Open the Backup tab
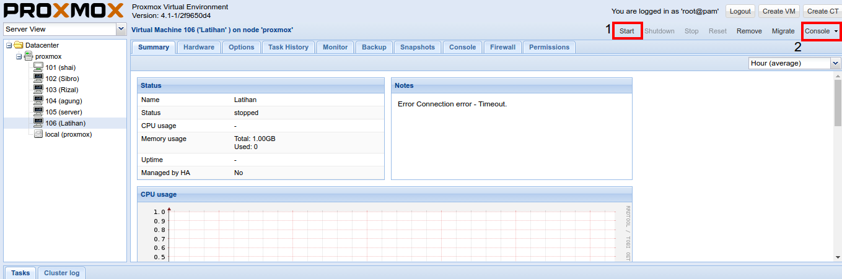 [374, 47]
